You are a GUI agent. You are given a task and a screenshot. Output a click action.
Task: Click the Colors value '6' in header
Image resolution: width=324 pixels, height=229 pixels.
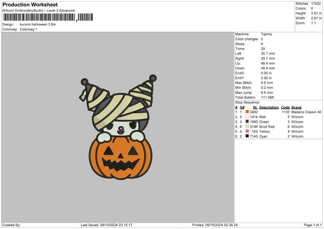312,9
